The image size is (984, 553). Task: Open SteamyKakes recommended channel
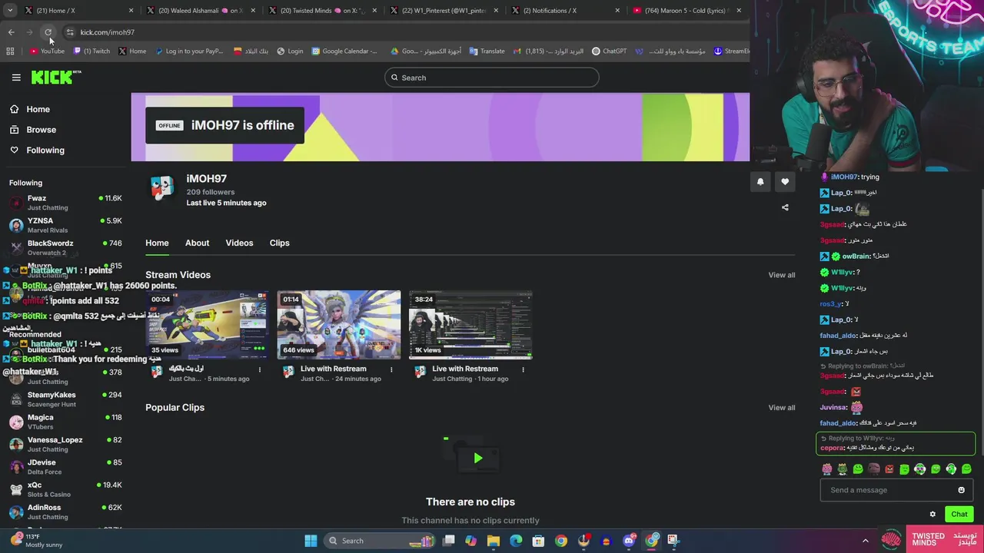click(65, 399)
